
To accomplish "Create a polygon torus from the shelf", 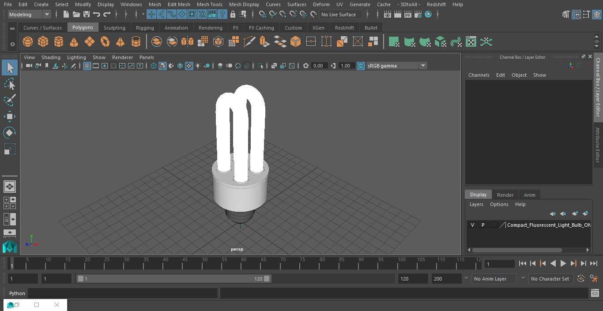I will click(105, 42).
